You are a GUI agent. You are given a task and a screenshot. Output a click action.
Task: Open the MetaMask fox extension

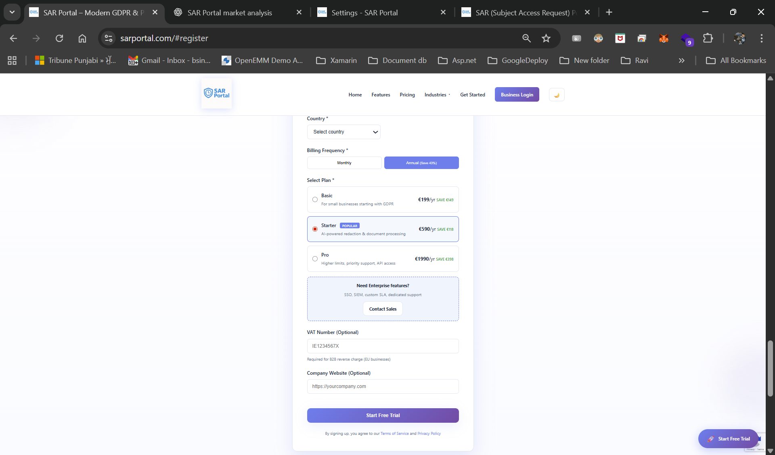pos(664,38)
